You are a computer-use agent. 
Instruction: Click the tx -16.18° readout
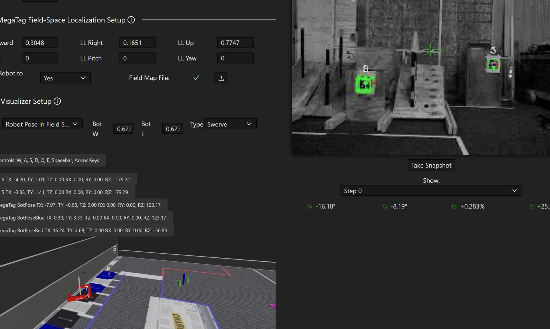click(x=321, y=206)
